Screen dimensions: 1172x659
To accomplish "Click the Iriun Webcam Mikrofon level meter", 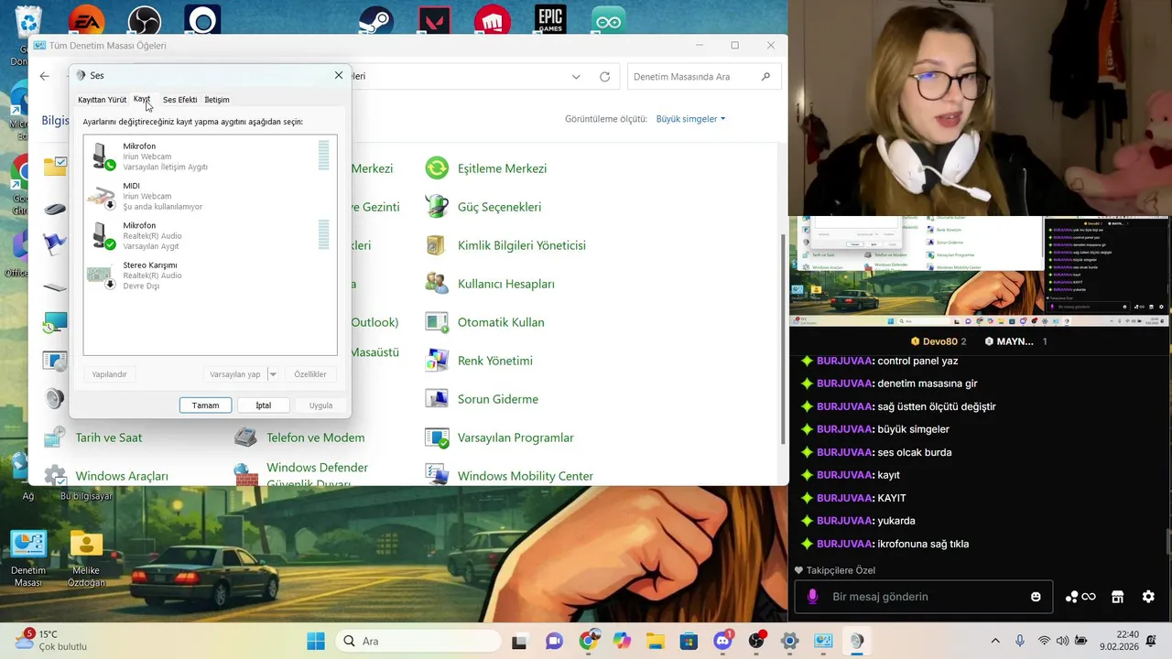I will pos(324,156).
